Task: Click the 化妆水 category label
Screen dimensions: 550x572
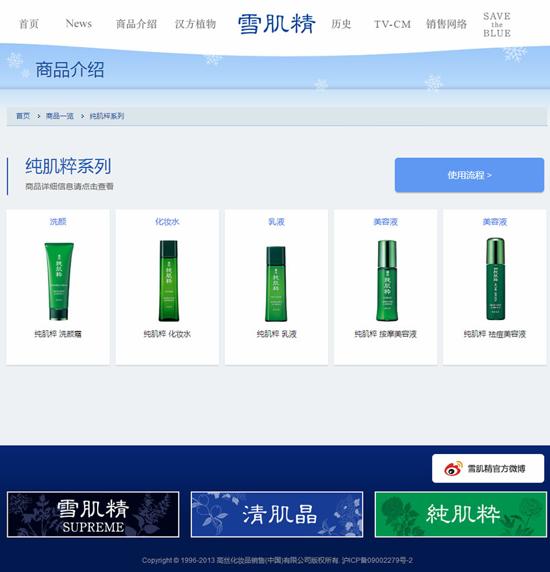Action: tap(168, 222)
